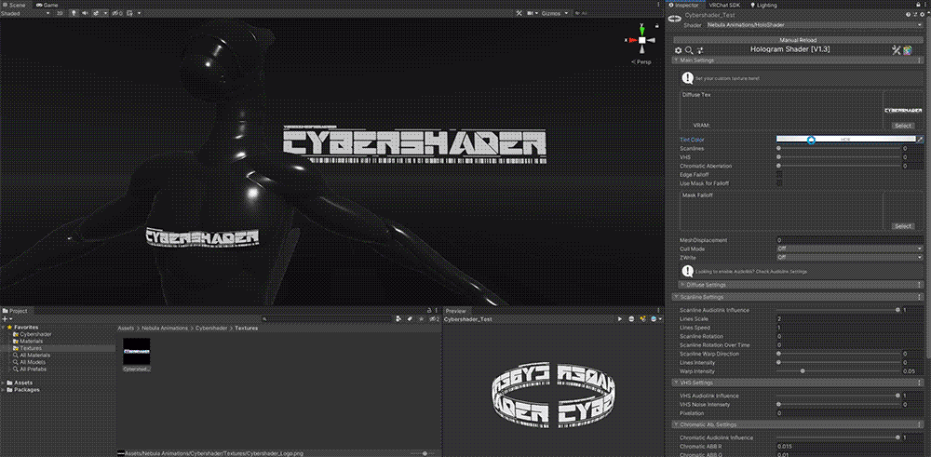Screen dimensions: 931x457
Task: Toggle the Persp projection label
Action: point(641,61)
